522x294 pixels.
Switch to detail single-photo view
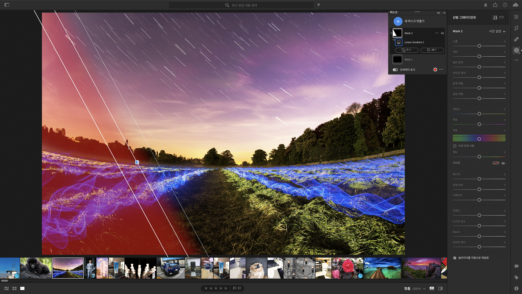pos(22,288)
